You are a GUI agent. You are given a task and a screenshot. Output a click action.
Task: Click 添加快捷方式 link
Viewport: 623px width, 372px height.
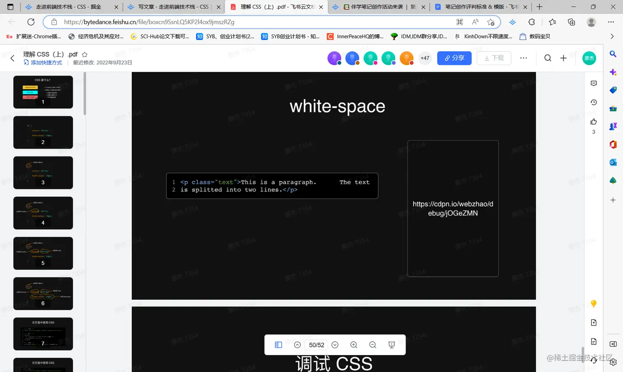[43, 63]
